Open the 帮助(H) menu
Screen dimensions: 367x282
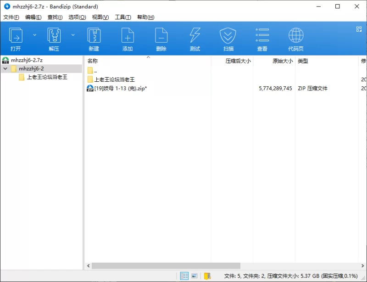coord(145,17)
